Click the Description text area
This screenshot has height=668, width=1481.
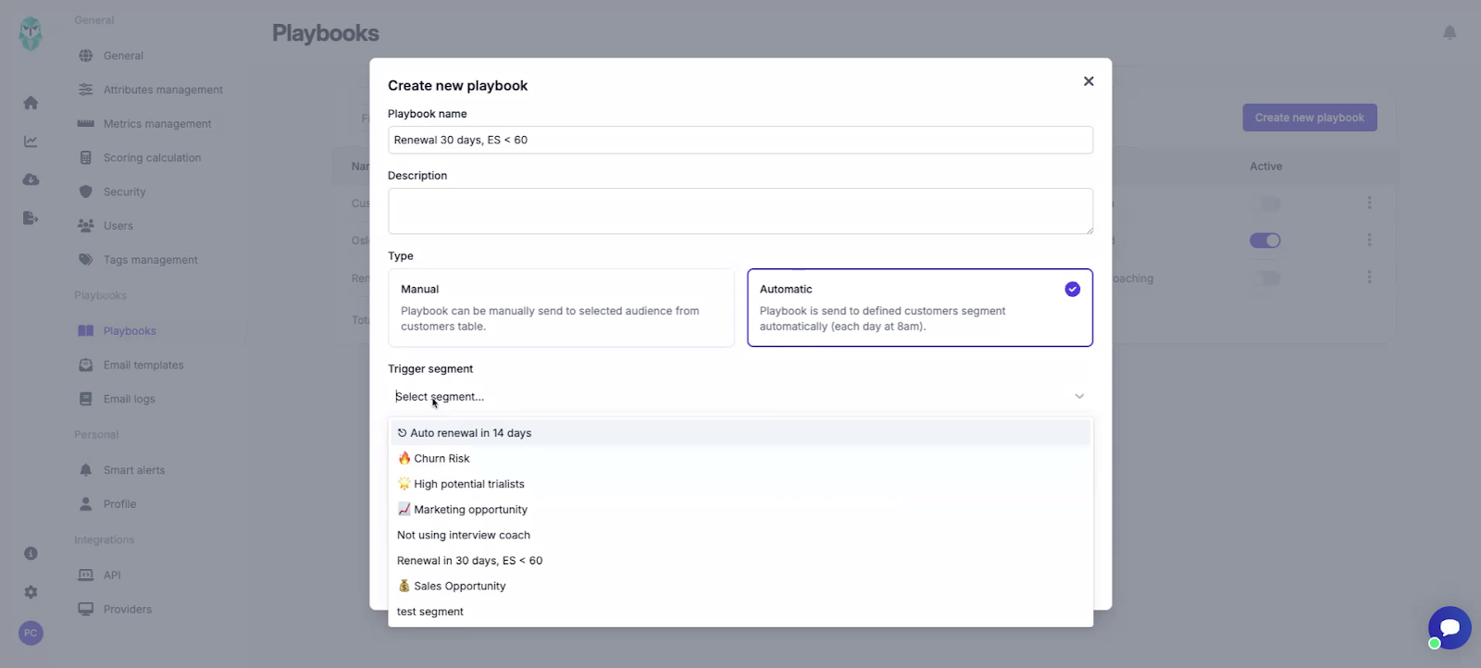[x=740, y=211]
